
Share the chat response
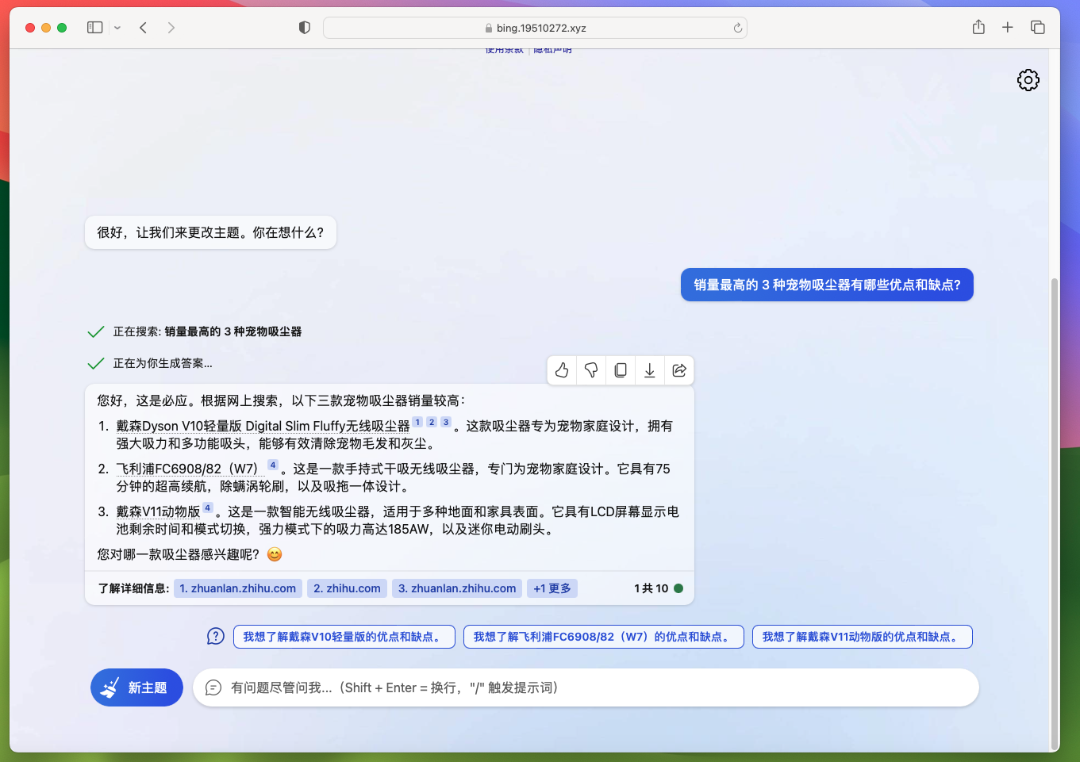click(x=679, y=370)
